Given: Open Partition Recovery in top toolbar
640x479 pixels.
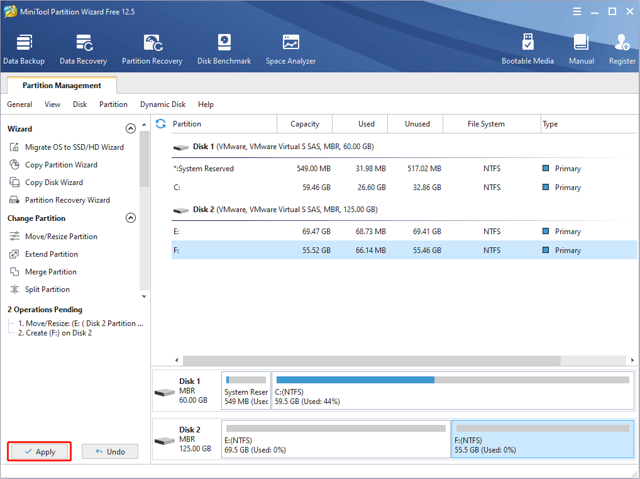Looking at the screenshot, I should coord(152,50).
